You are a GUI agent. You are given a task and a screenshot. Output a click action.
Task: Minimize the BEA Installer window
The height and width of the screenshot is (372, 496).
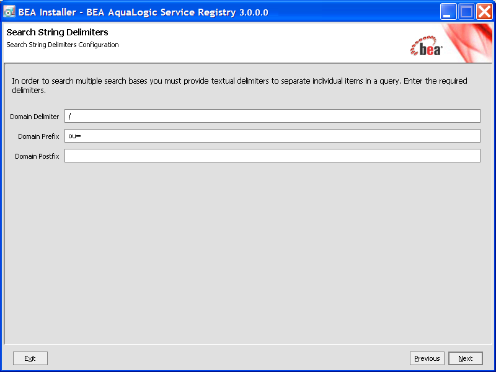tap(448, 12)
